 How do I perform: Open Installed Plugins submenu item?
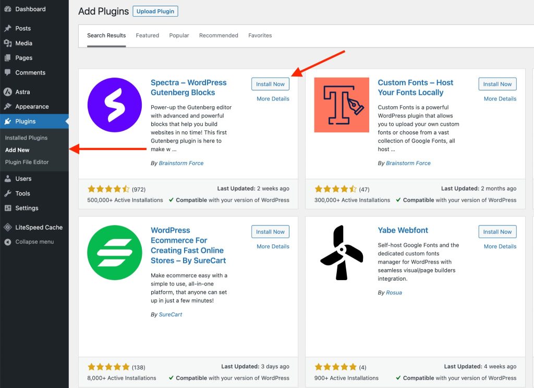[26, 138]
